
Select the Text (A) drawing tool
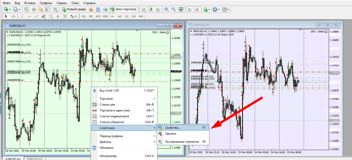58,16
